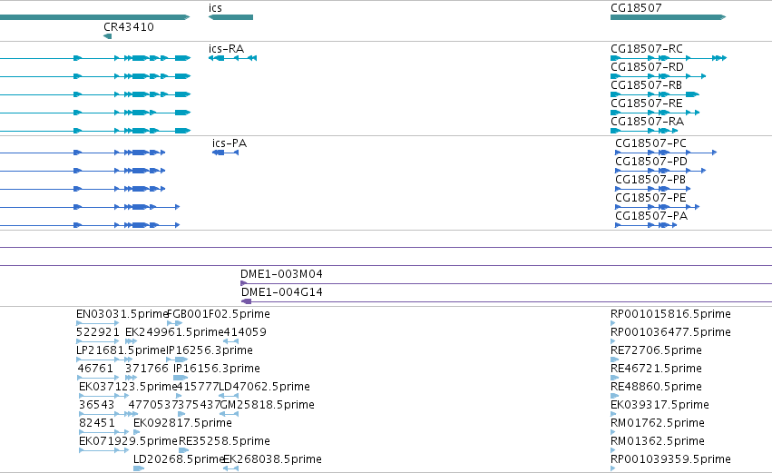Image resolution: width=772 pixels, height=473 pixels.
Task: Click the DME1-004G14 clone arrow glyph
Action: [246, 301]
